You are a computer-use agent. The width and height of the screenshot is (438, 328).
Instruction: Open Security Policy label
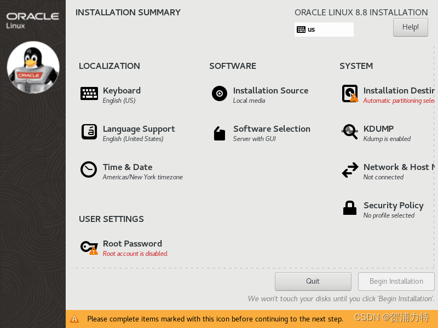point(394,206)
